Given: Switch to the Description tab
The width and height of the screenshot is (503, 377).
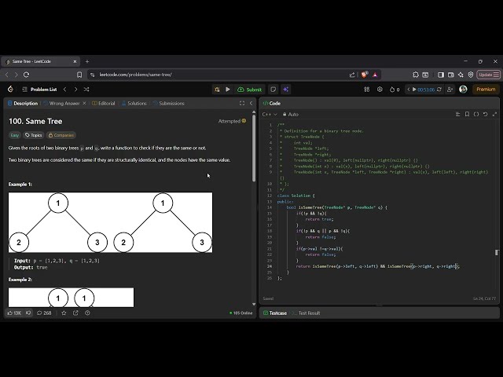Looking at the screenshot, I should [x=23, y=103].
